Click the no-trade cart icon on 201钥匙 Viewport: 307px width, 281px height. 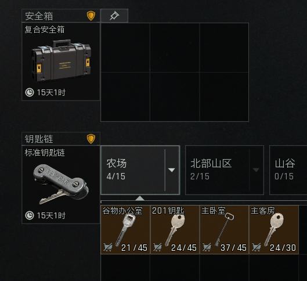[x=157, y=247]
